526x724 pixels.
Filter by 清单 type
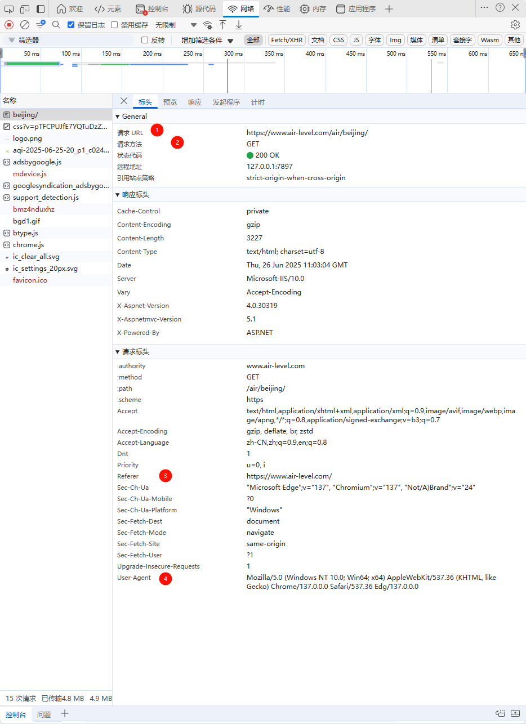tap(438, 40)
